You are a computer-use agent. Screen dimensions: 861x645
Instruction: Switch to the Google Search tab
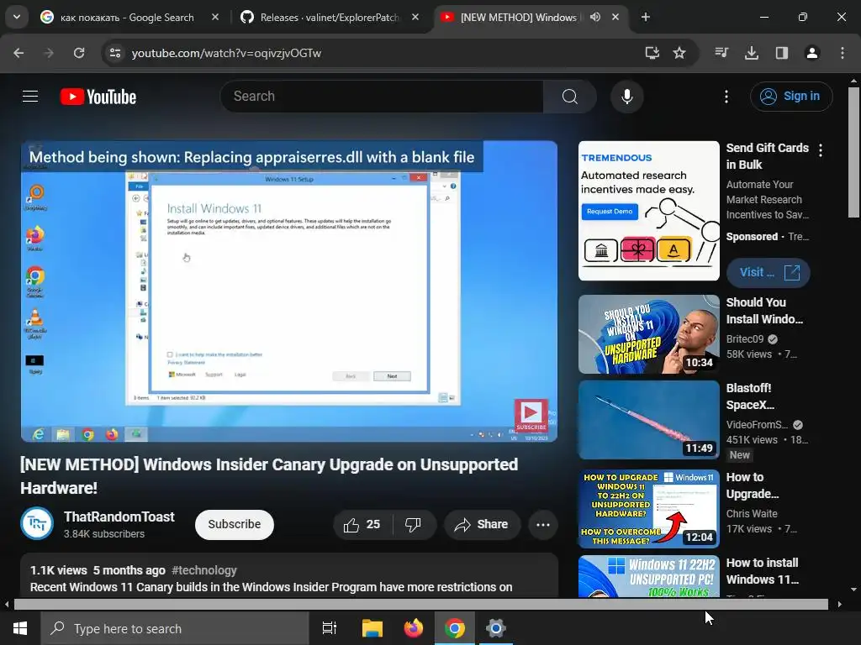127,18
